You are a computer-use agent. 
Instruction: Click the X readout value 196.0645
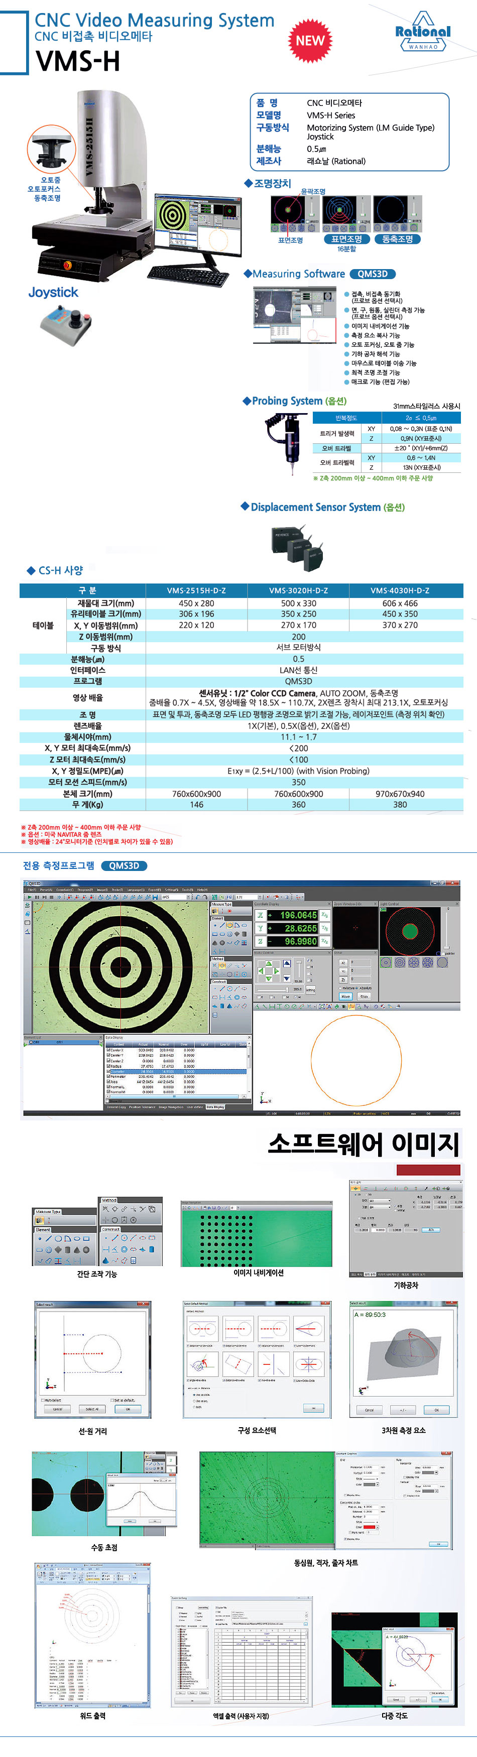coord(298,915)
